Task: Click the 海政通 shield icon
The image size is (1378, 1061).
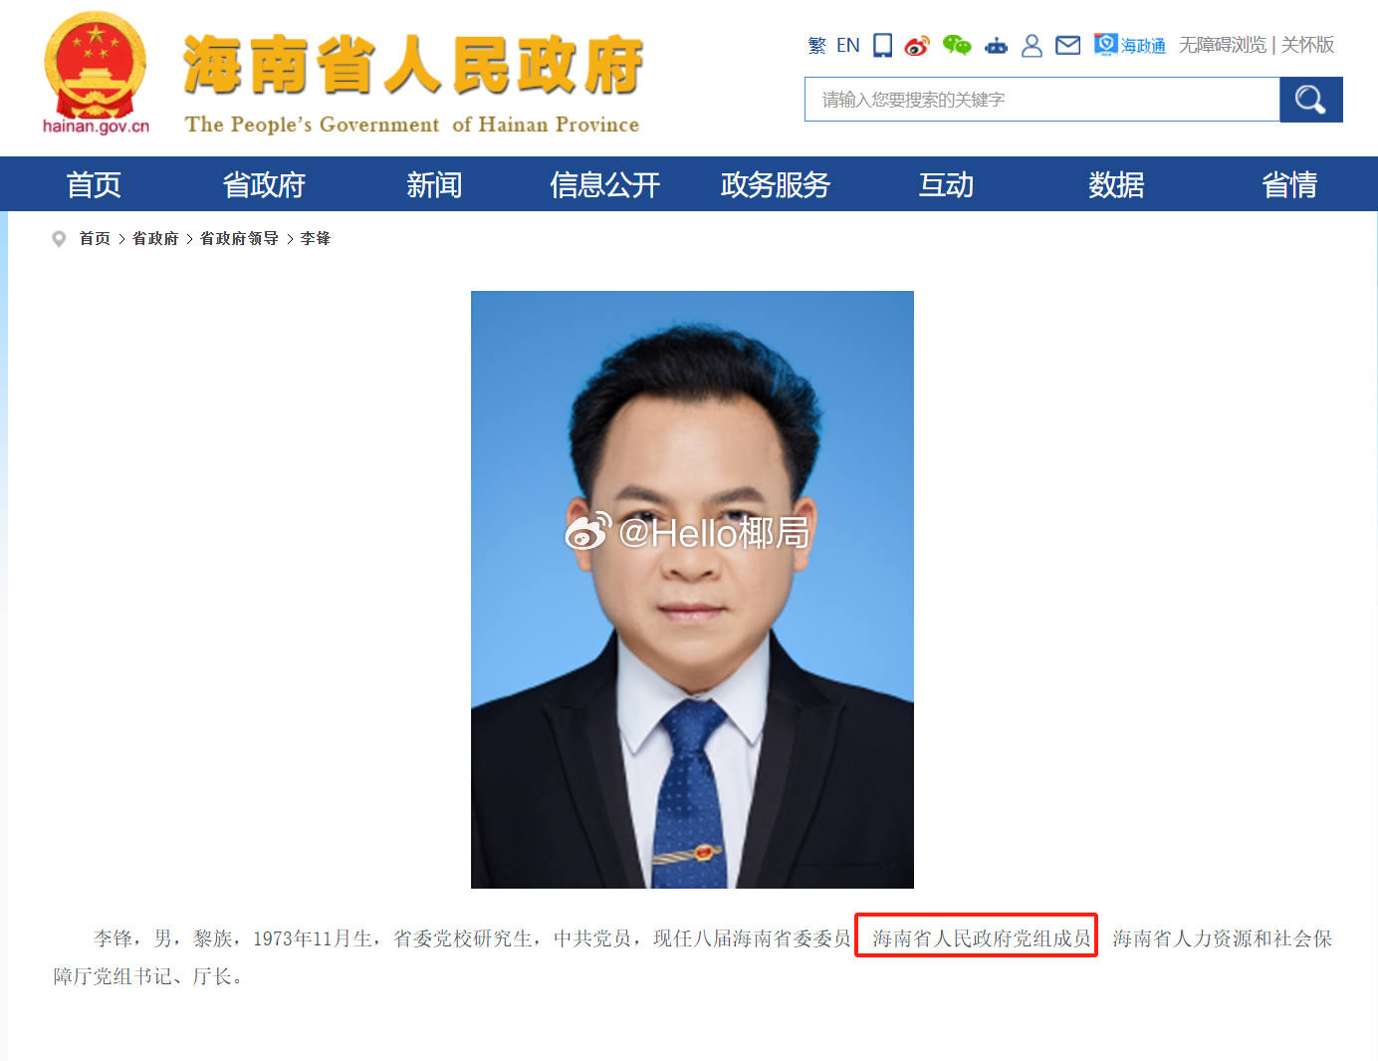Action: [x=1105, y=45]
